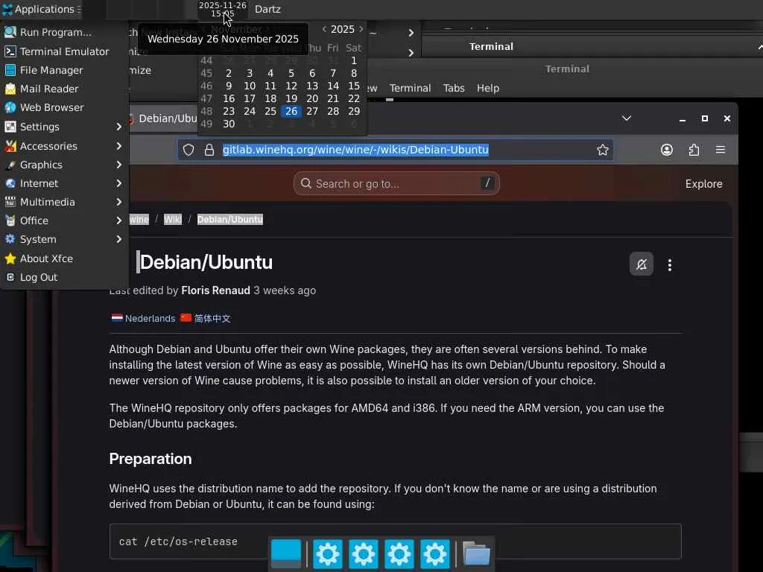Go to next year in calendar
Screen dimensions: 763x572
[361, 29]
